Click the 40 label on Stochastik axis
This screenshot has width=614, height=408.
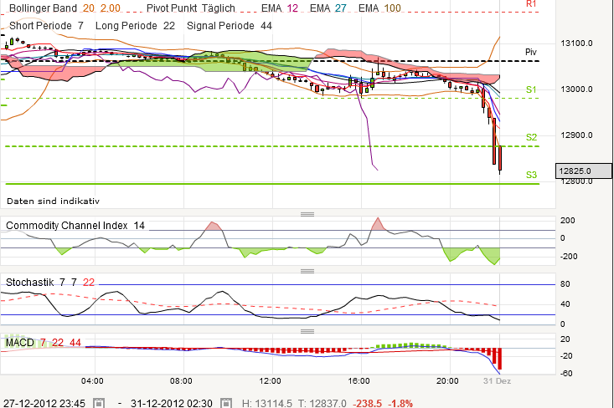(x=565, y=304)
